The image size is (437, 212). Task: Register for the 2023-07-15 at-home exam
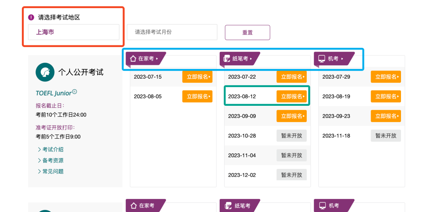[197, 77]
